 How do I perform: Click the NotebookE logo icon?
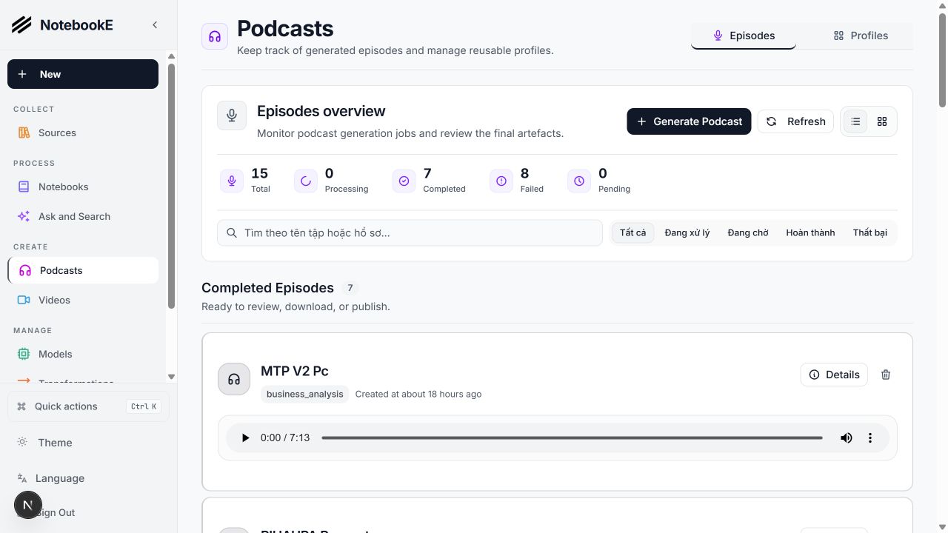pos(21,25)
